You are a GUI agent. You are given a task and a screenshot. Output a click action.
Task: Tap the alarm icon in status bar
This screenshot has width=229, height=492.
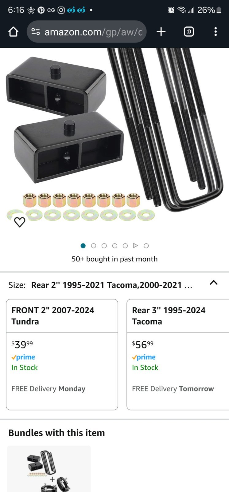pyautogui.click(x=171, y=10)
